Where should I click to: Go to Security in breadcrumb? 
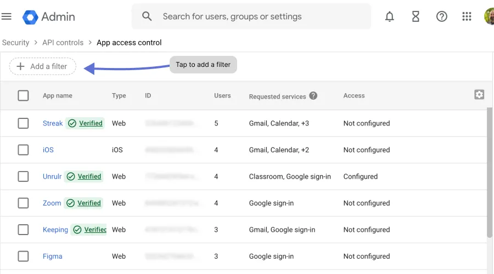click(16, 42)
